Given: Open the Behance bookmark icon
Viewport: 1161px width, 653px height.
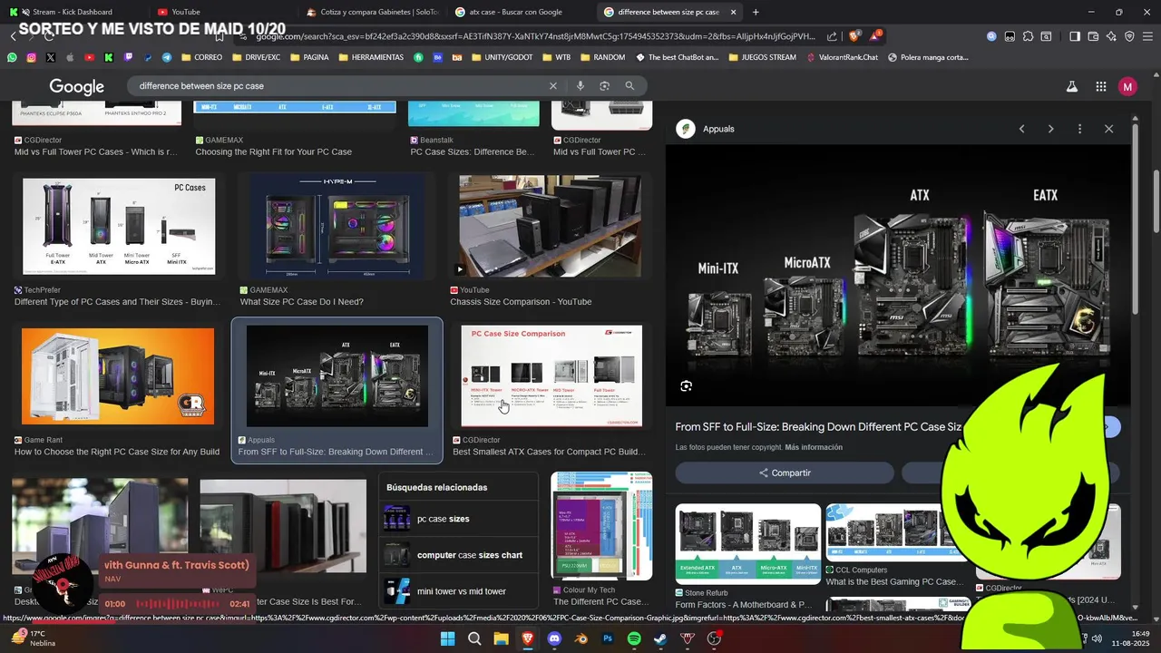Looking at the screenshot, I should [x=438, y=57].
